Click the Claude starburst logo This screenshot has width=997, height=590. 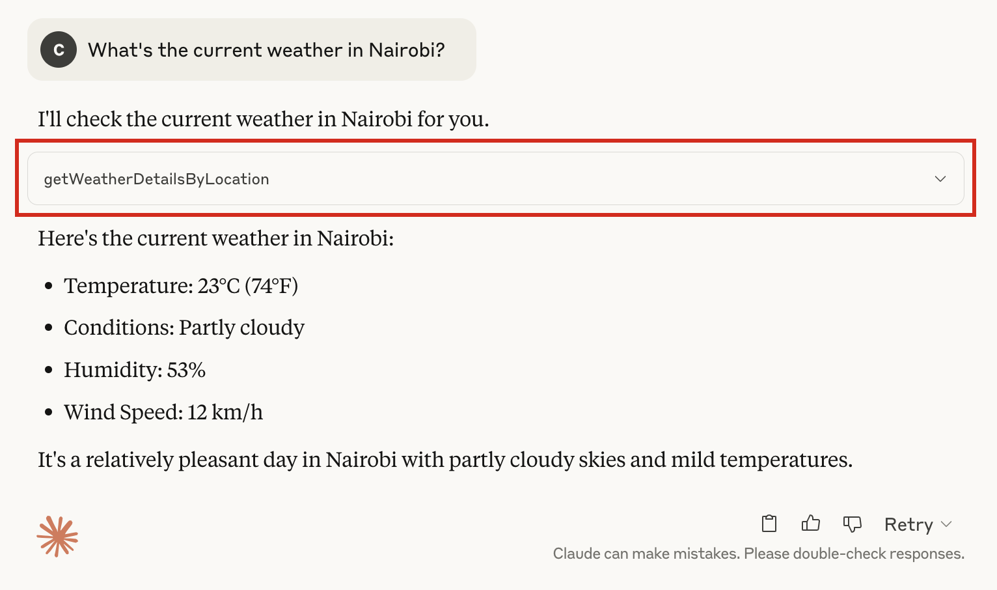coord(57,537)
